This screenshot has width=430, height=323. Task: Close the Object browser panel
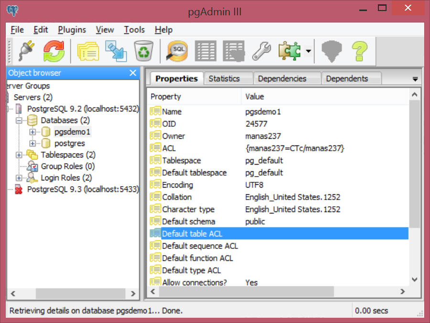[133, 73]
